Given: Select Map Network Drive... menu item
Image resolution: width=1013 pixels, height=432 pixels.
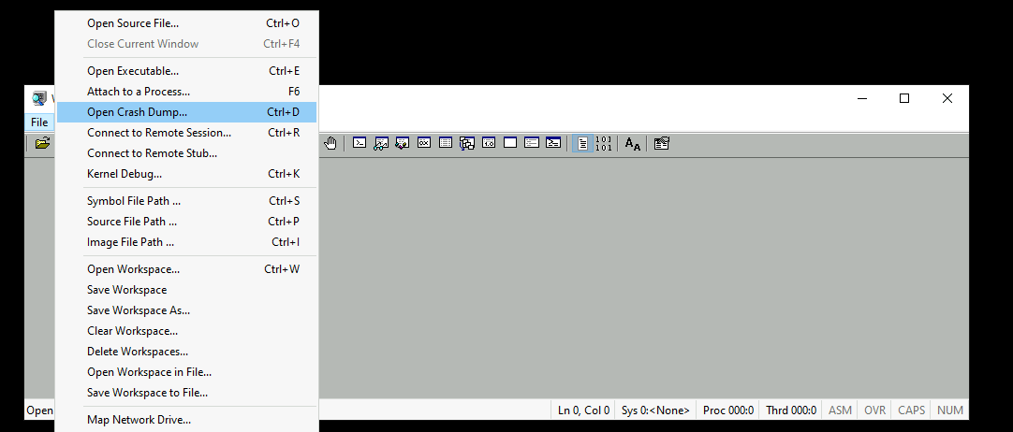Looking at the screenshot, I should point(186,421).
